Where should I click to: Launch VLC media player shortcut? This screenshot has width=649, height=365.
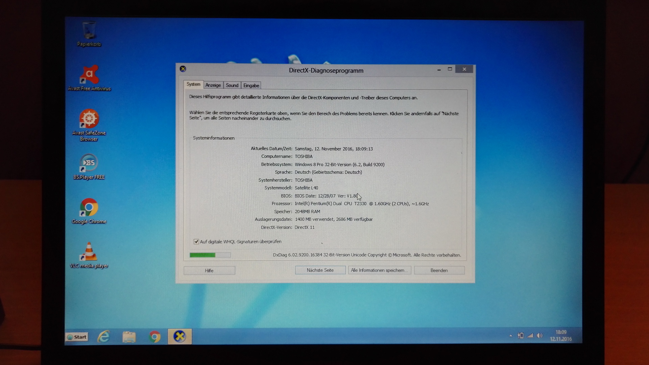coord(89,252)
